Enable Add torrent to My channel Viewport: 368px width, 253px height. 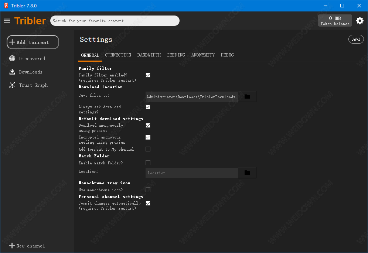point(148,149)
